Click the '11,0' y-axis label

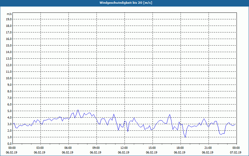pos(9,72)
